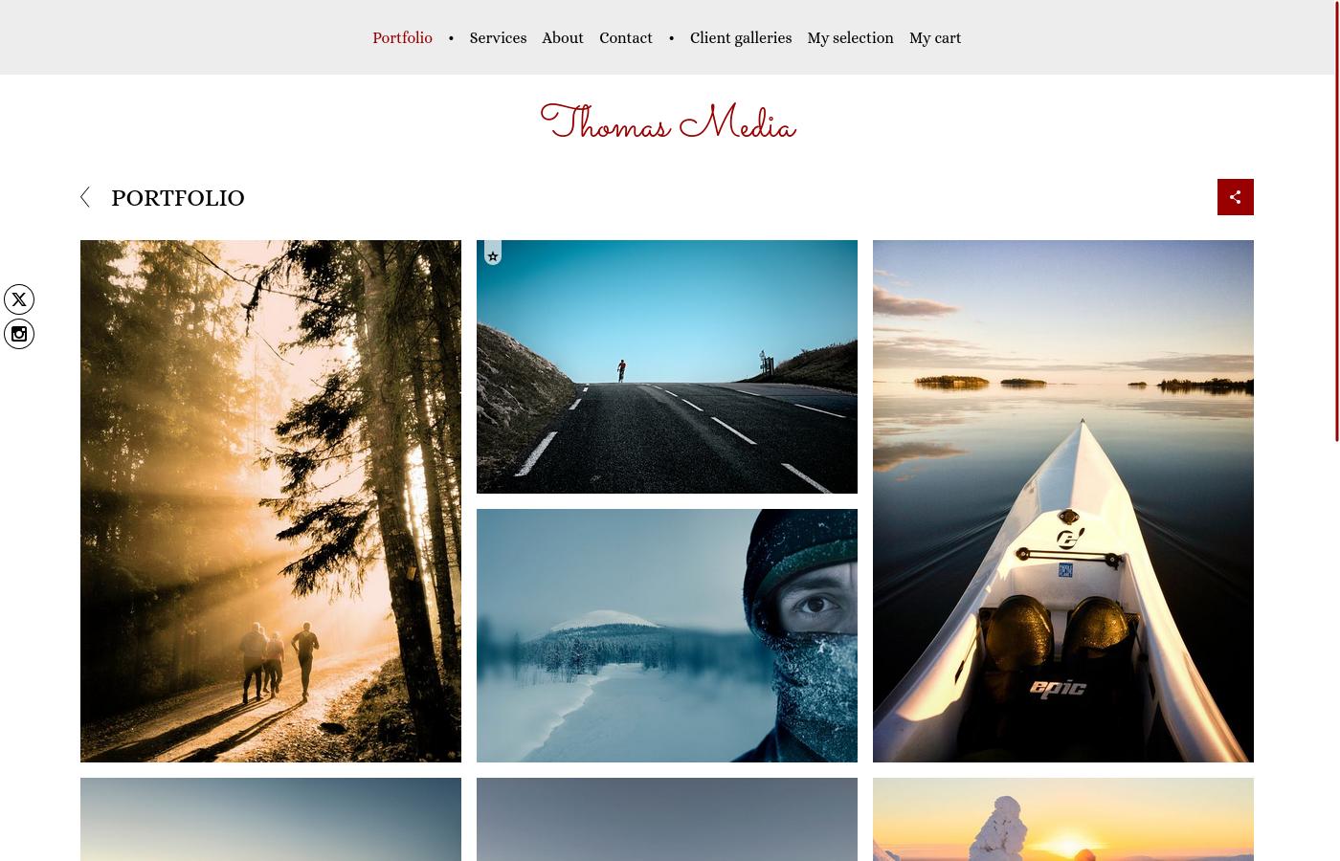Open the X (Twitter) social link
The image size is (1340, 861).
(x=19, y=299)
